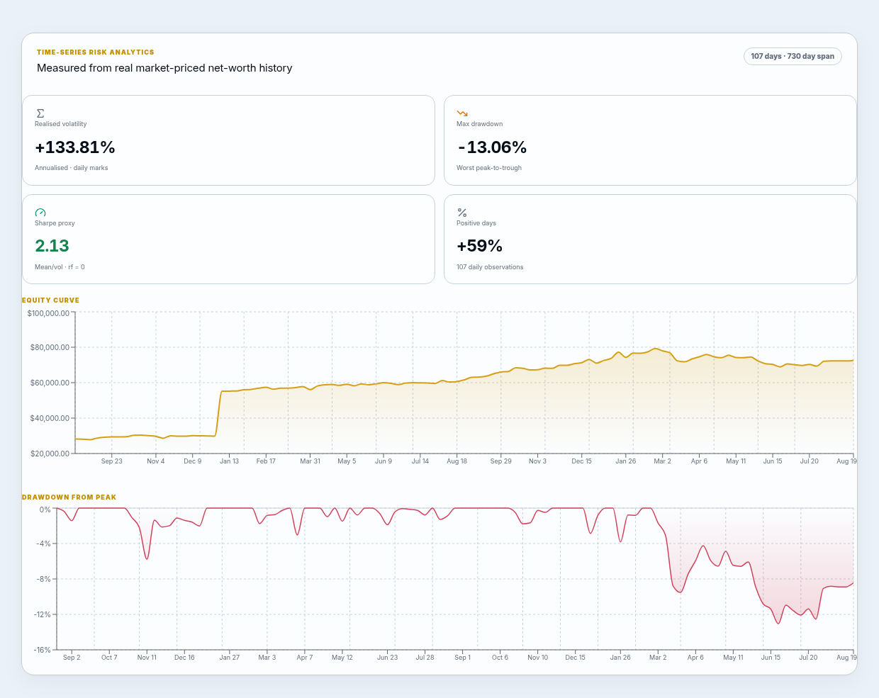Click the -12% axis label on drawdown chart
Viewport: 879px width, 698px height.
point(43,615)
